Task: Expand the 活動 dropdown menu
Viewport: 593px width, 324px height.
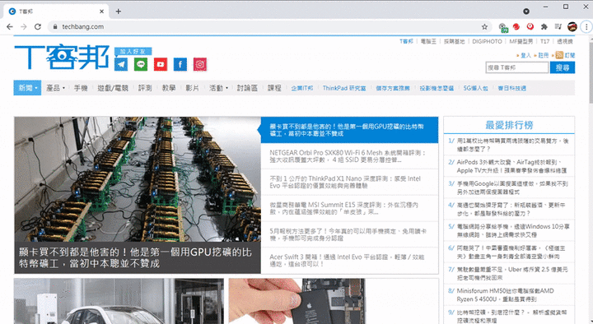Action: 218,88
